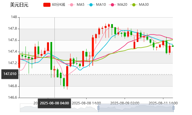Click the blue MA10 legend marker
The height and width of the screenshot is (115, 192).
[91, 5]
